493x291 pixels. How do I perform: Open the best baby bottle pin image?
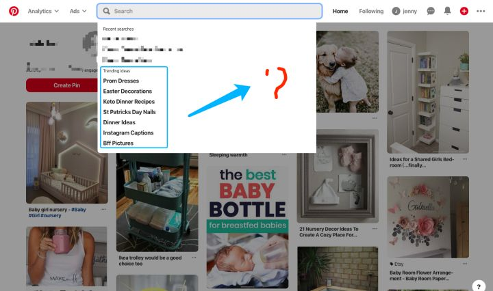(249, 227)
